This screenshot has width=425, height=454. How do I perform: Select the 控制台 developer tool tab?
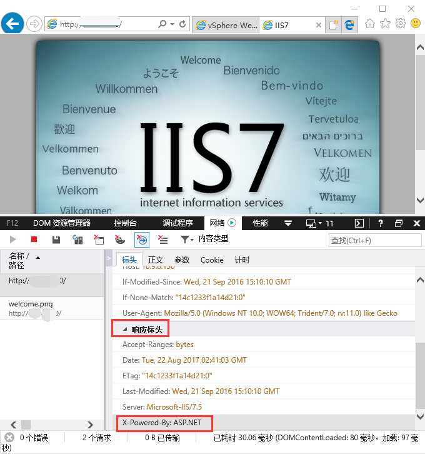coord(125,223)
